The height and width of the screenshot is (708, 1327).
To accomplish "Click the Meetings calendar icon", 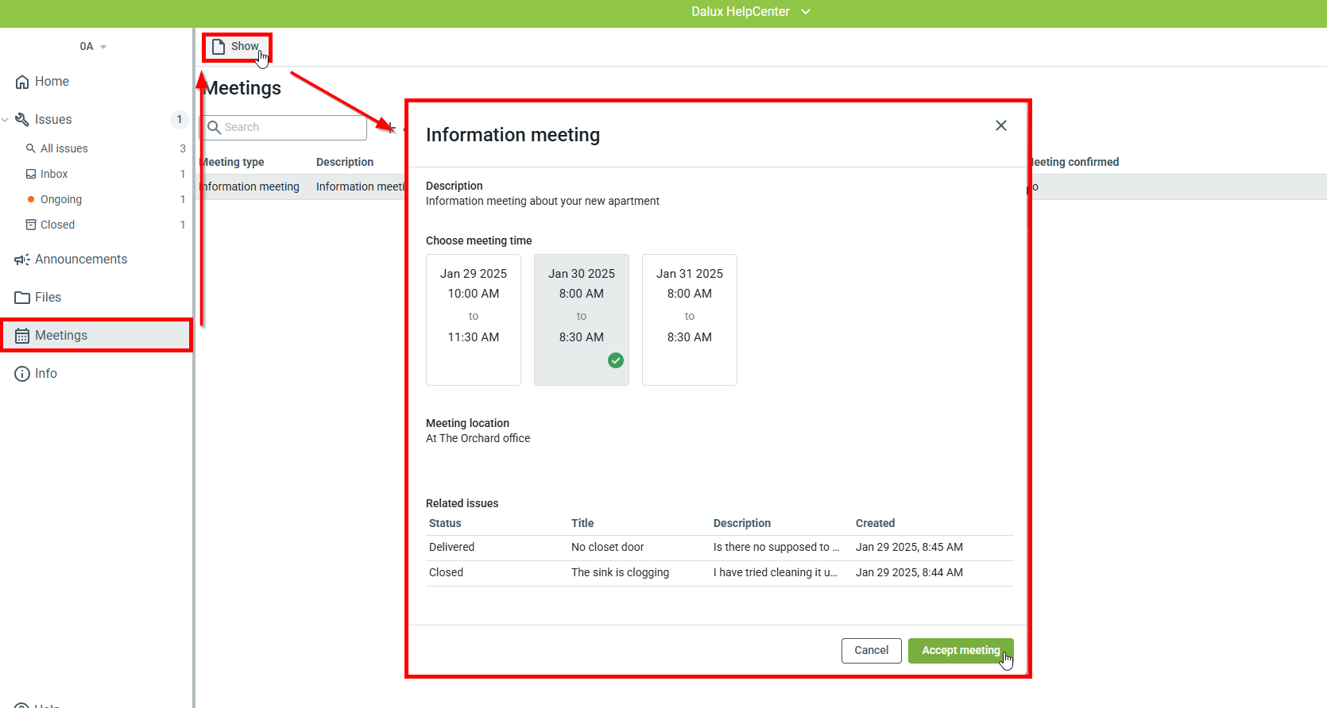I will [x=22, y=336].
